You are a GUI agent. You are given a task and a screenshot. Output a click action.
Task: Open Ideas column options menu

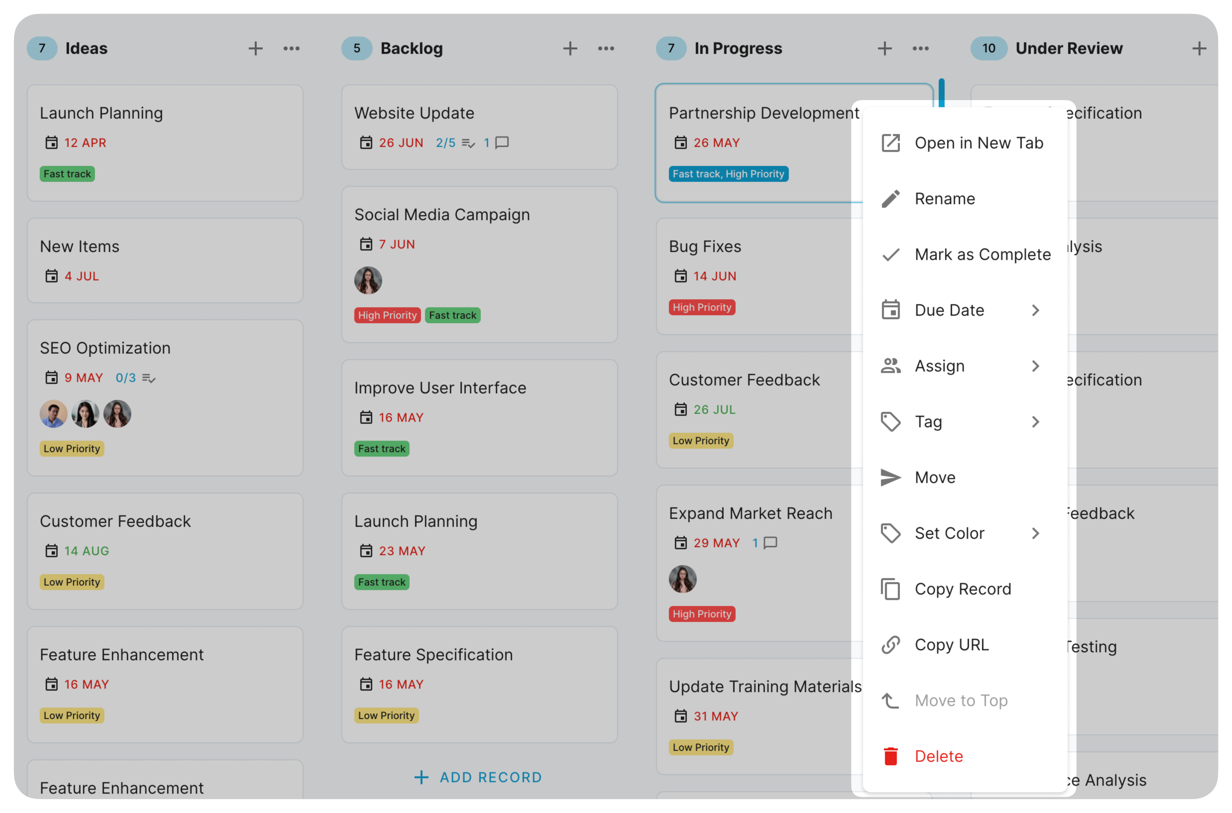[x=291, y=49]
